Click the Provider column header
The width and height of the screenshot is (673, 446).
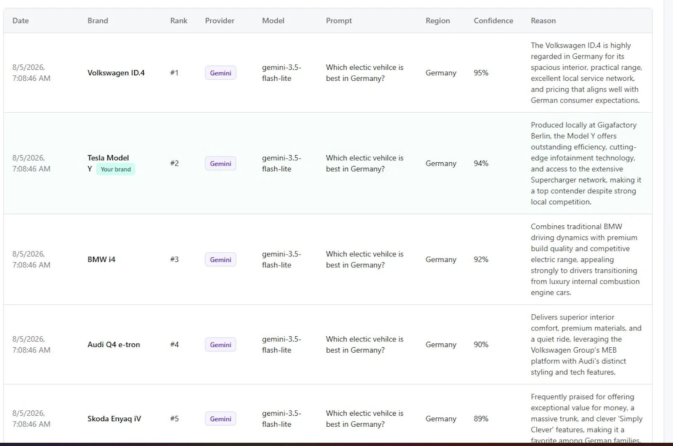pos(220,21)
